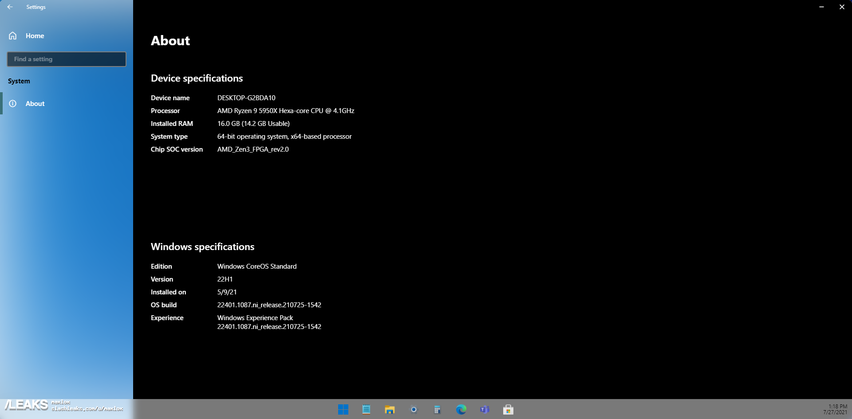The image size is (852, 419).
Task: Click the 16.0 GB installed RAM value
Action: coord(253,124)
